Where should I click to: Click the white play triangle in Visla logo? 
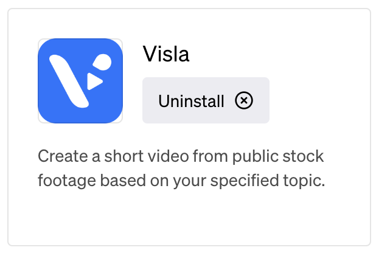click(94, 81)
